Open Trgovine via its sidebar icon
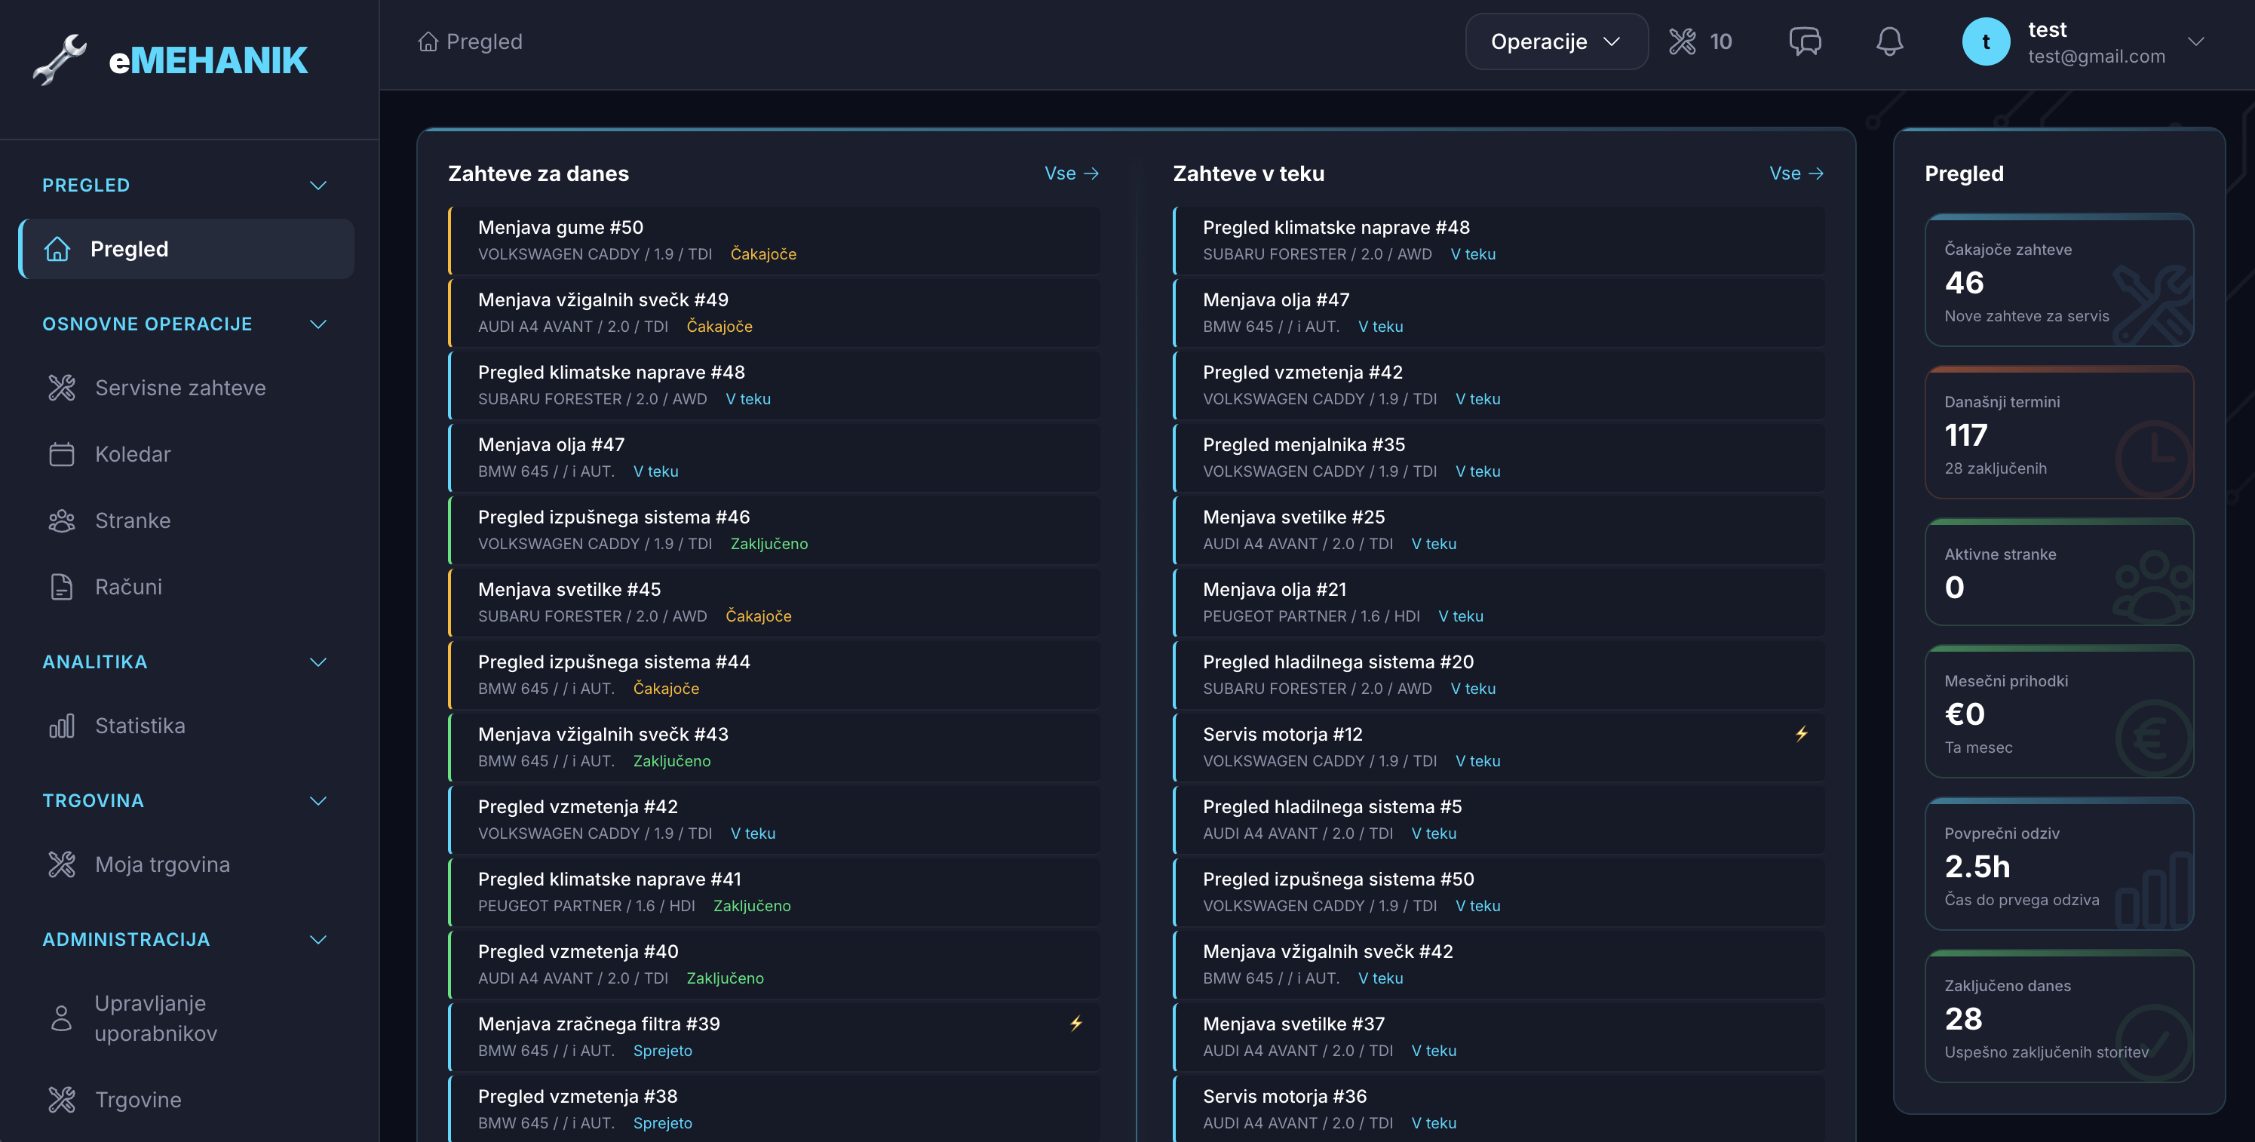The image size is (2255, 1142). pos(60,1099)
